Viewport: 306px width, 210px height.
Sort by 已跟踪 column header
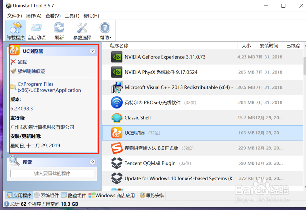293,46
